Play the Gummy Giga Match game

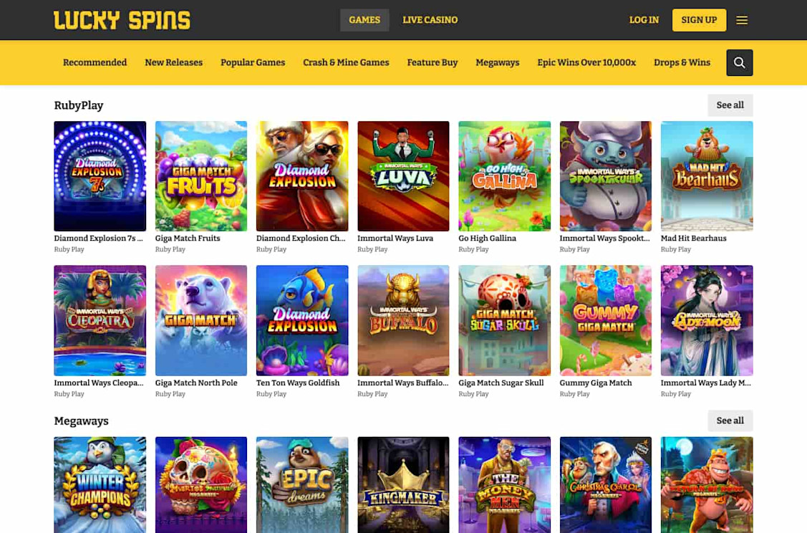pyautogui.click(x=606, y=320)
